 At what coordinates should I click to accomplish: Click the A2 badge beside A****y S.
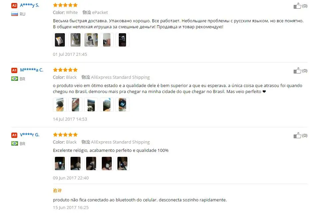click(14, 5)
